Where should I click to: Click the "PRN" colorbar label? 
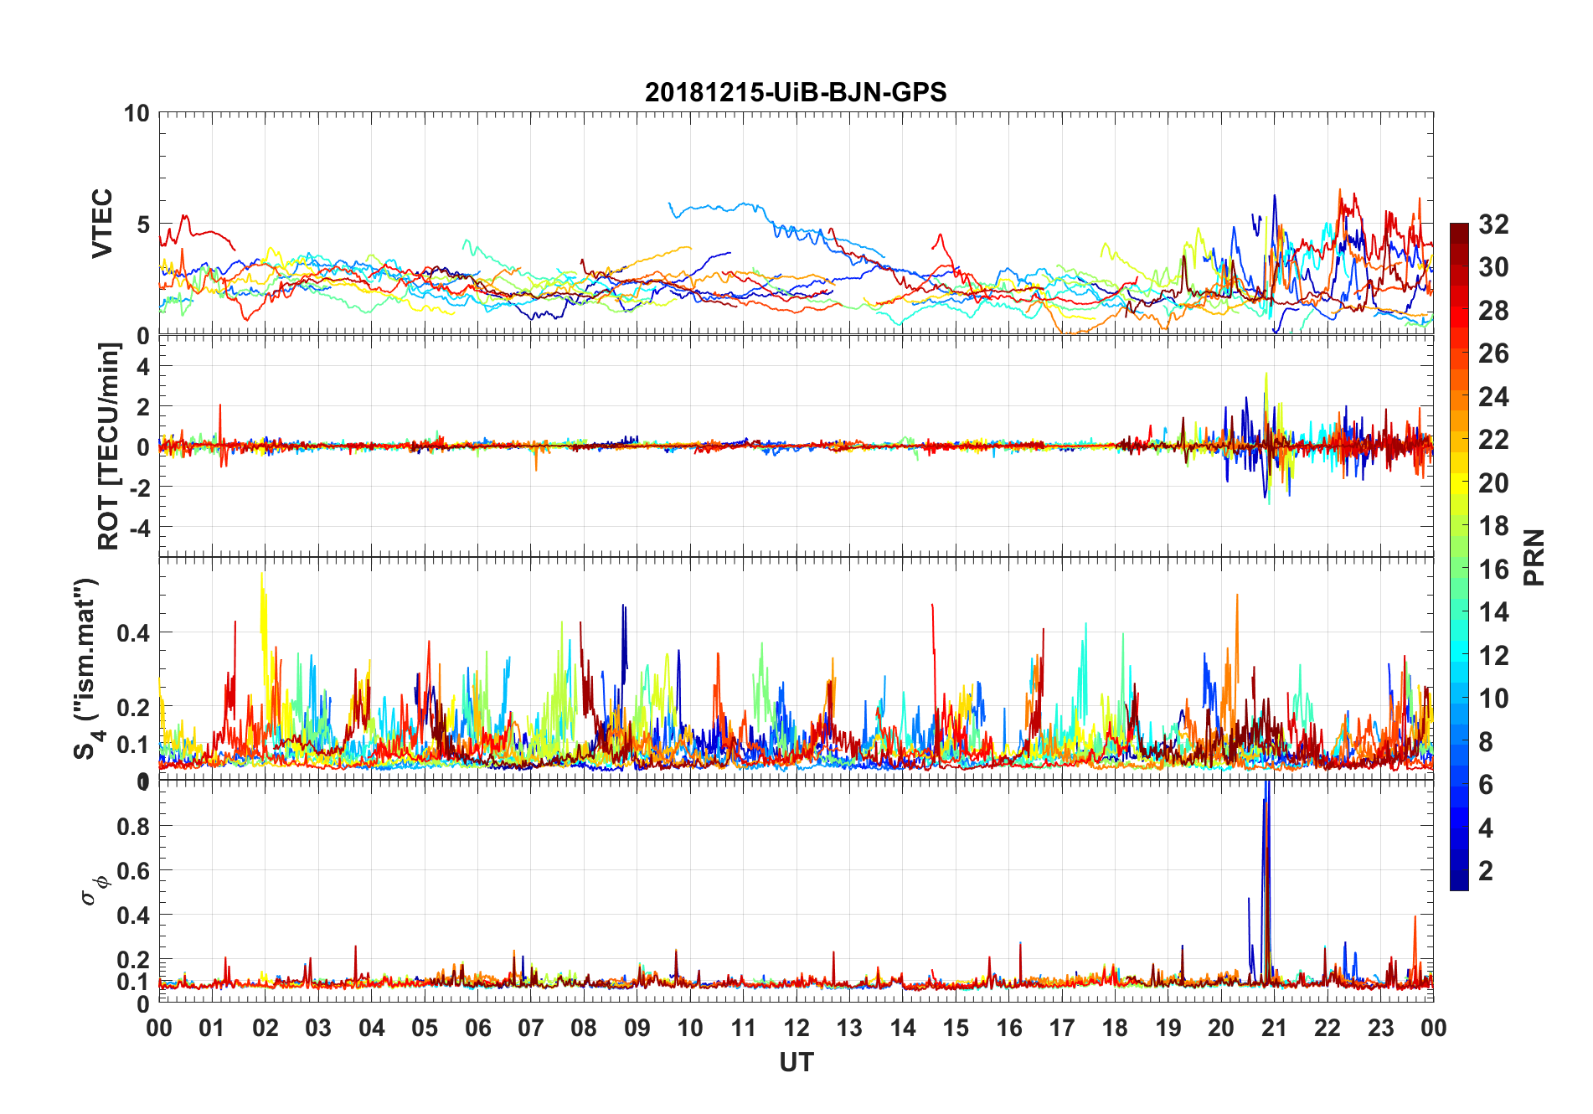coord(1534,557)
